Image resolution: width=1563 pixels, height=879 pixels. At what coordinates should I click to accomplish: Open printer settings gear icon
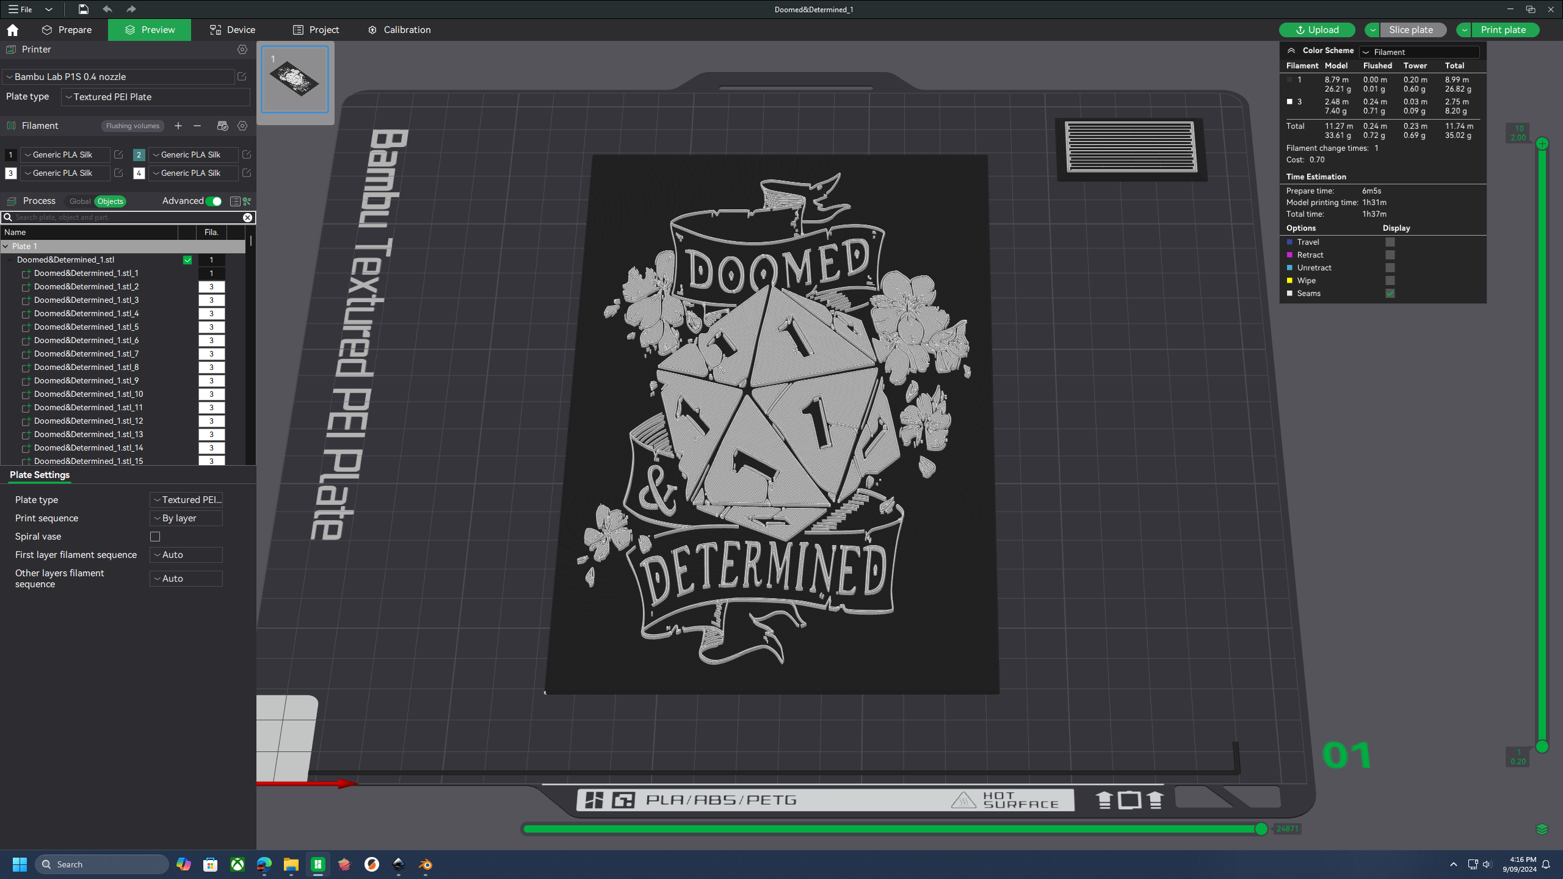click(x=242, y=49)
